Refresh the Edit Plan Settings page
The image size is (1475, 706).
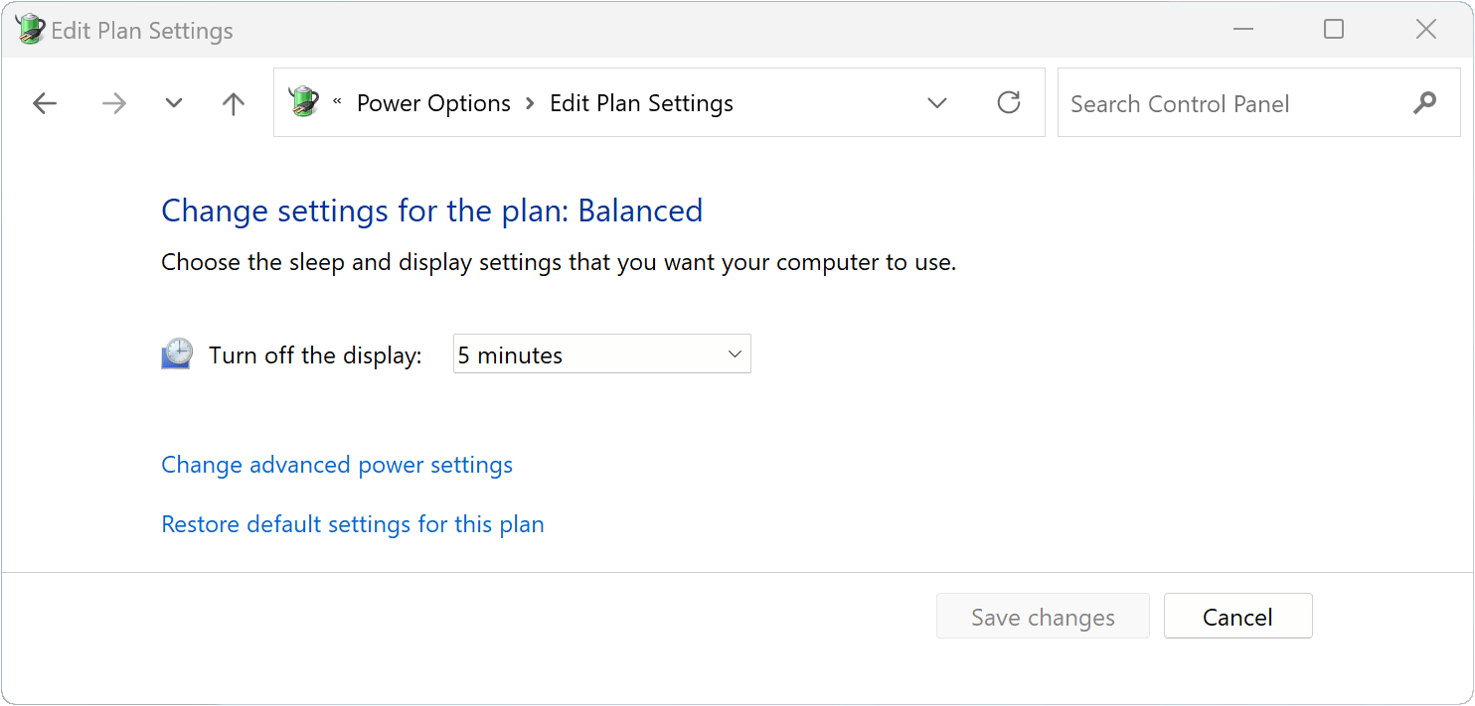click(x=1009, y=102)
